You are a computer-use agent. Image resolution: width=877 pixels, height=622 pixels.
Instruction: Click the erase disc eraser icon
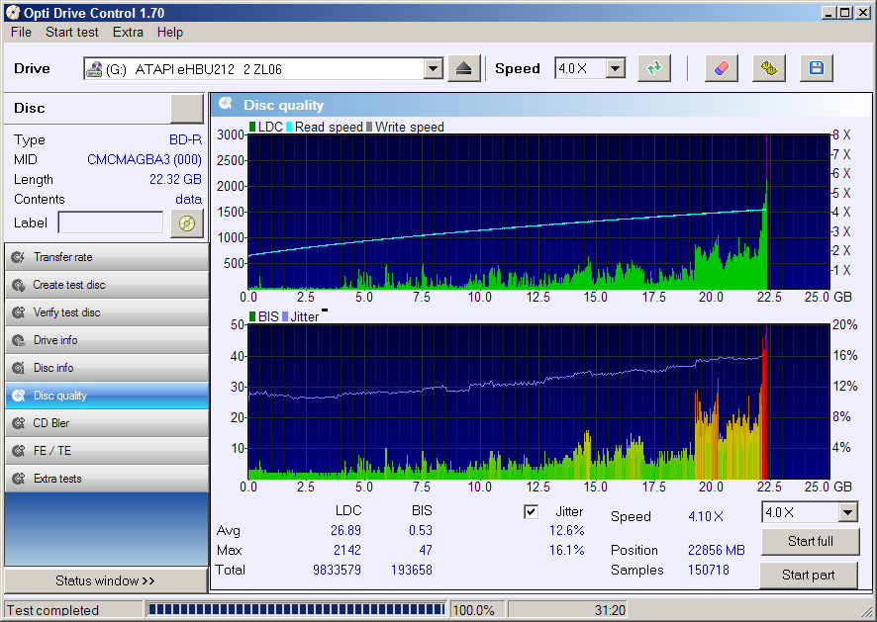click(x=721, y=68)
